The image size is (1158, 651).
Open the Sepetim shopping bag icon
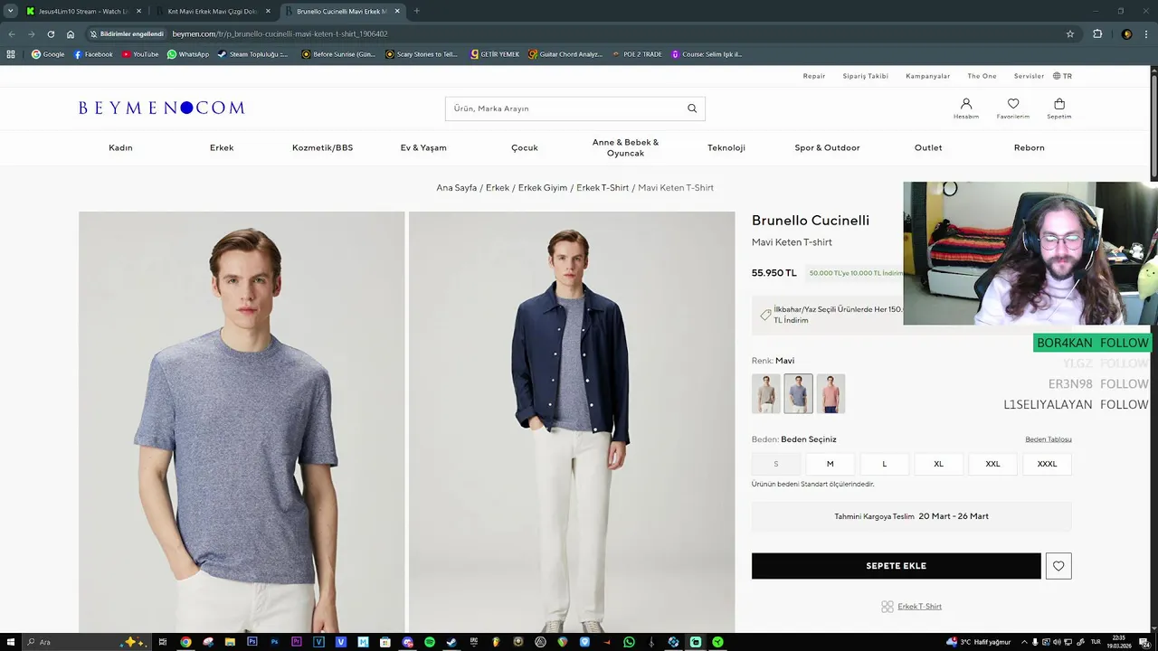point(1059,108)
